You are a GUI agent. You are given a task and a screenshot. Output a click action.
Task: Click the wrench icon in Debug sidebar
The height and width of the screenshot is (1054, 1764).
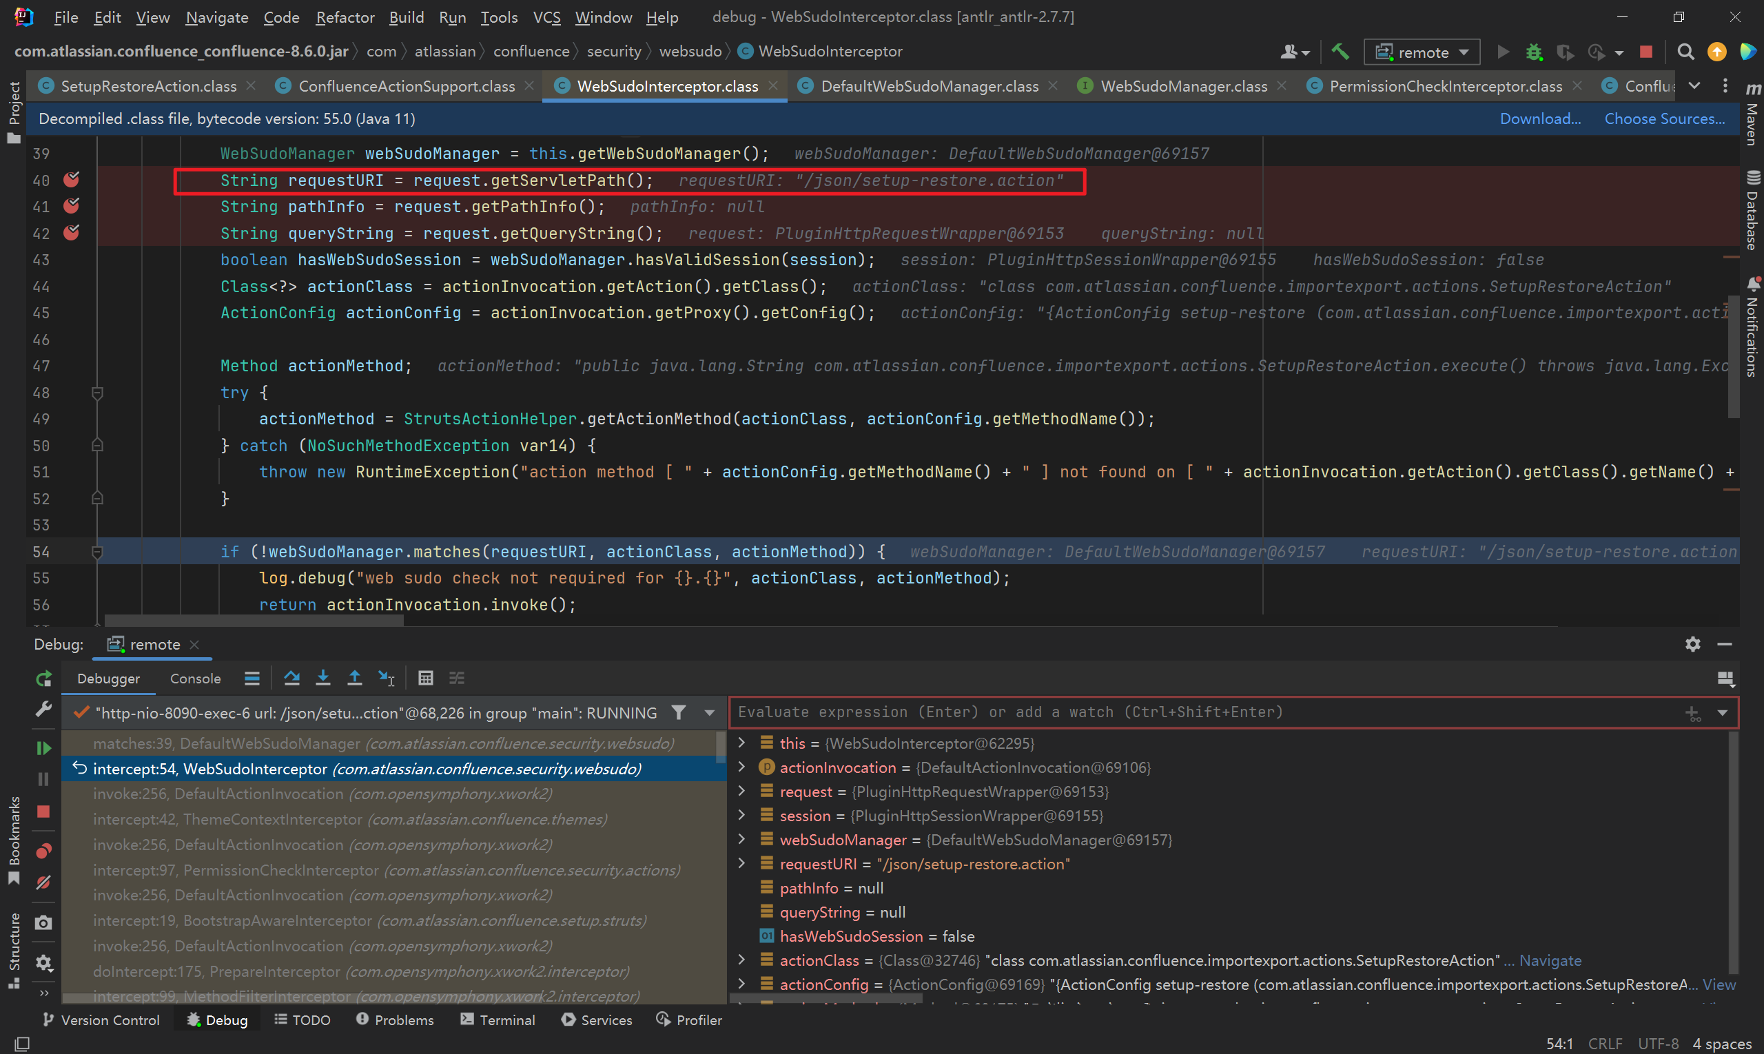[43, 709]
